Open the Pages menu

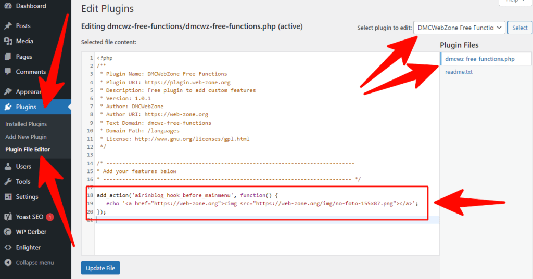pos(24,56)
